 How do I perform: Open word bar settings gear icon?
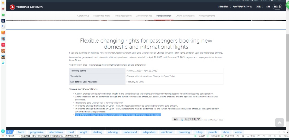tap(279, 132)
